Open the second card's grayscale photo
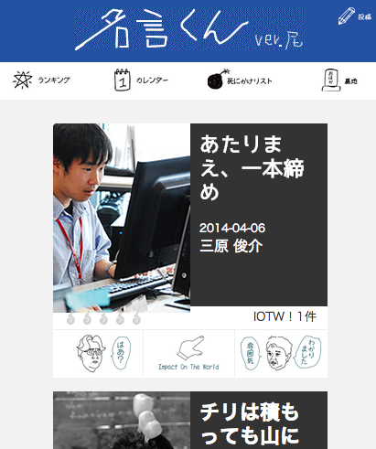Viewport: 376px width, 449px height. pyautogui.click(x=122, y=420)
